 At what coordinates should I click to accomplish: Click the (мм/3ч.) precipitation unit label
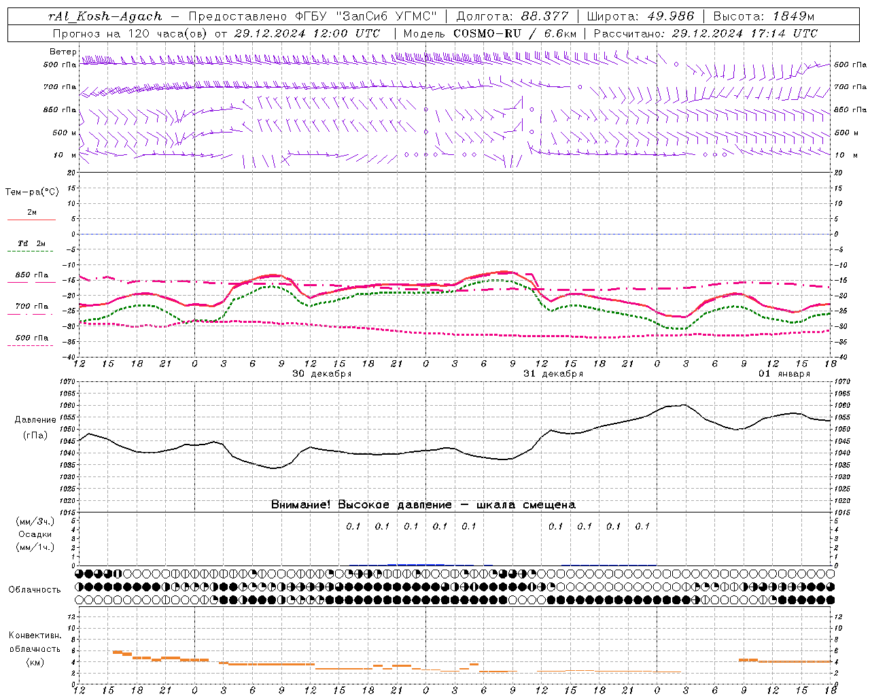pos(35,521)
